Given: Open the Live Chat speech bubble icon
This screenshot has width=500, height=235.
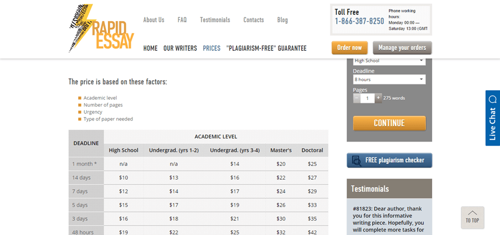Looking at the screenshot, I should [x=493, y=99].
